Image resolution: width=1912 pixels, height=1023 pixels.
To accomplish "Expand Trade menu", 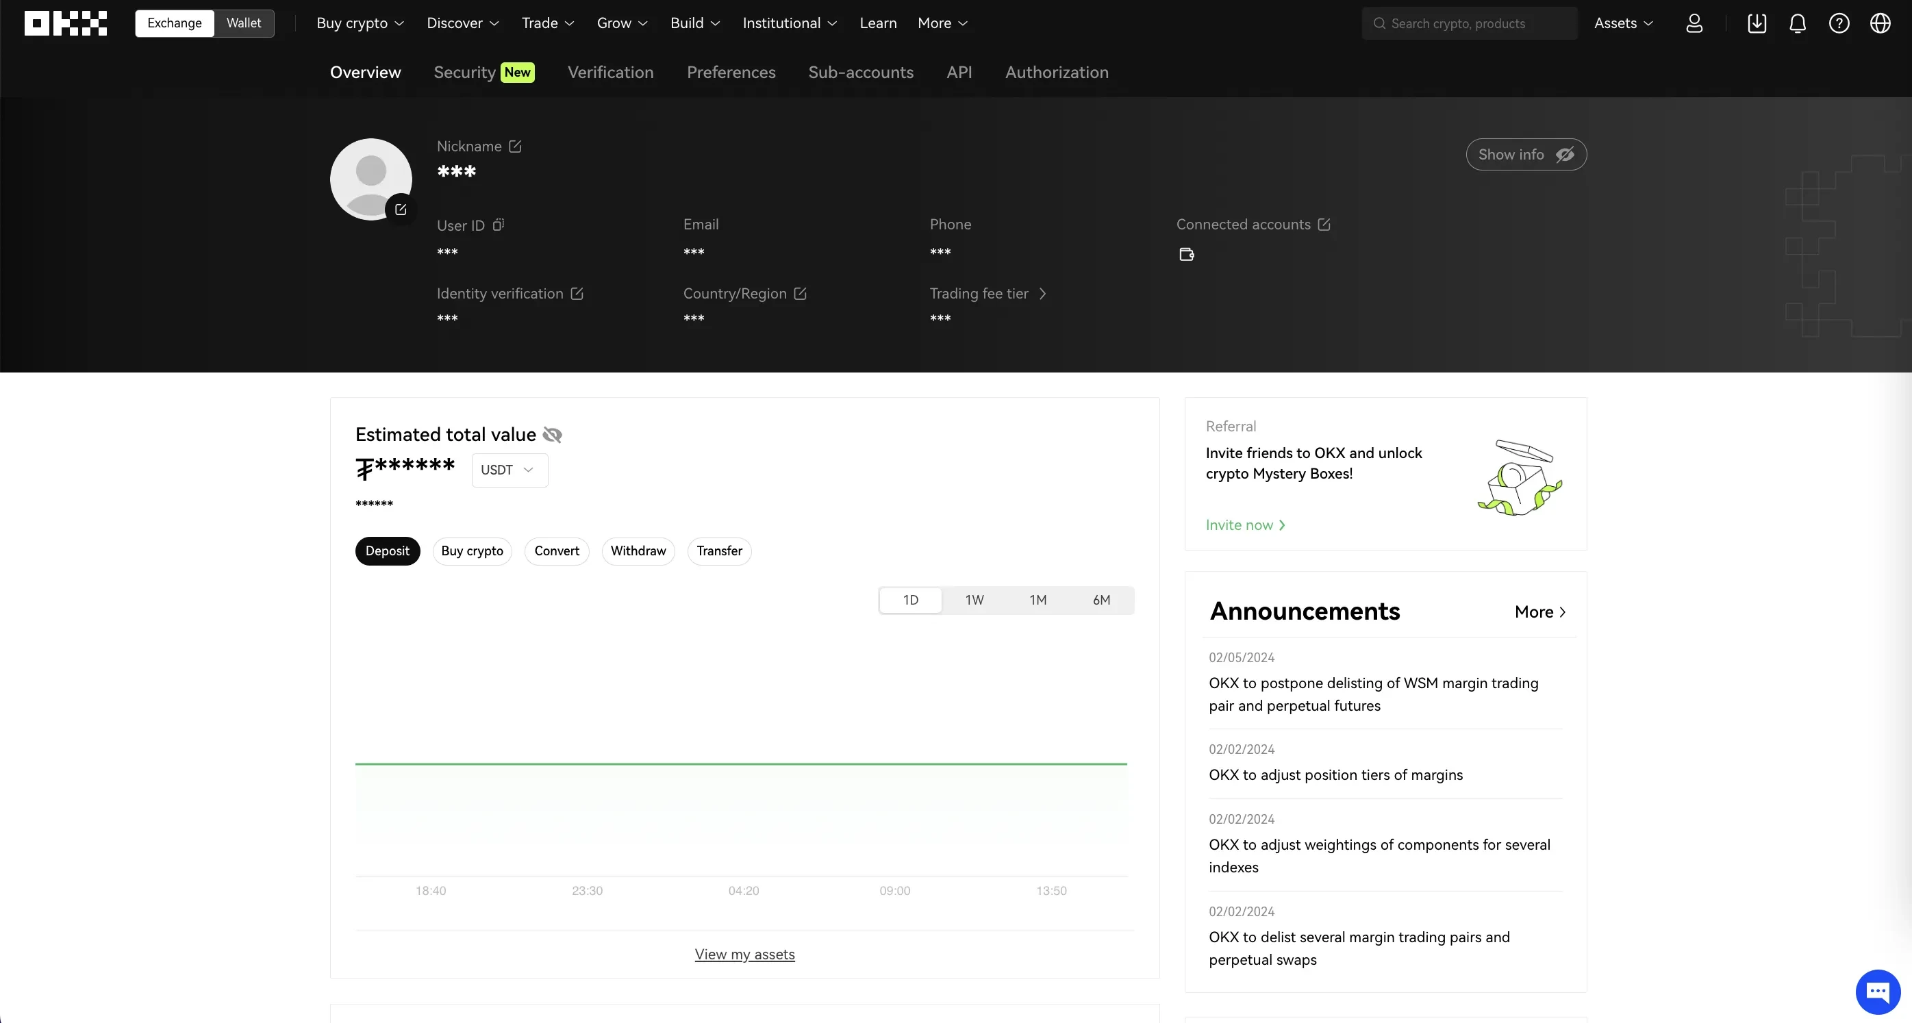I will [548, 23].
